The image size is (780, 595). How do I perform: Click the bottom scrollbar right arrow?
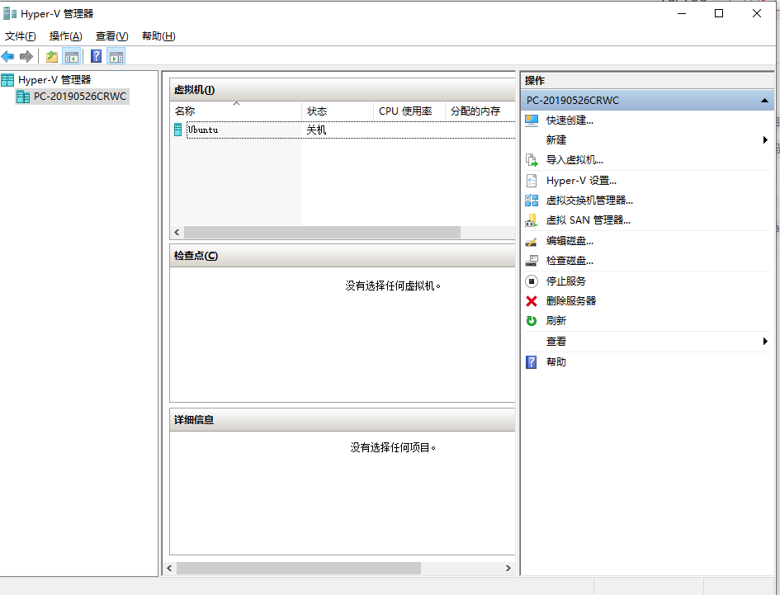click(508, 568)
